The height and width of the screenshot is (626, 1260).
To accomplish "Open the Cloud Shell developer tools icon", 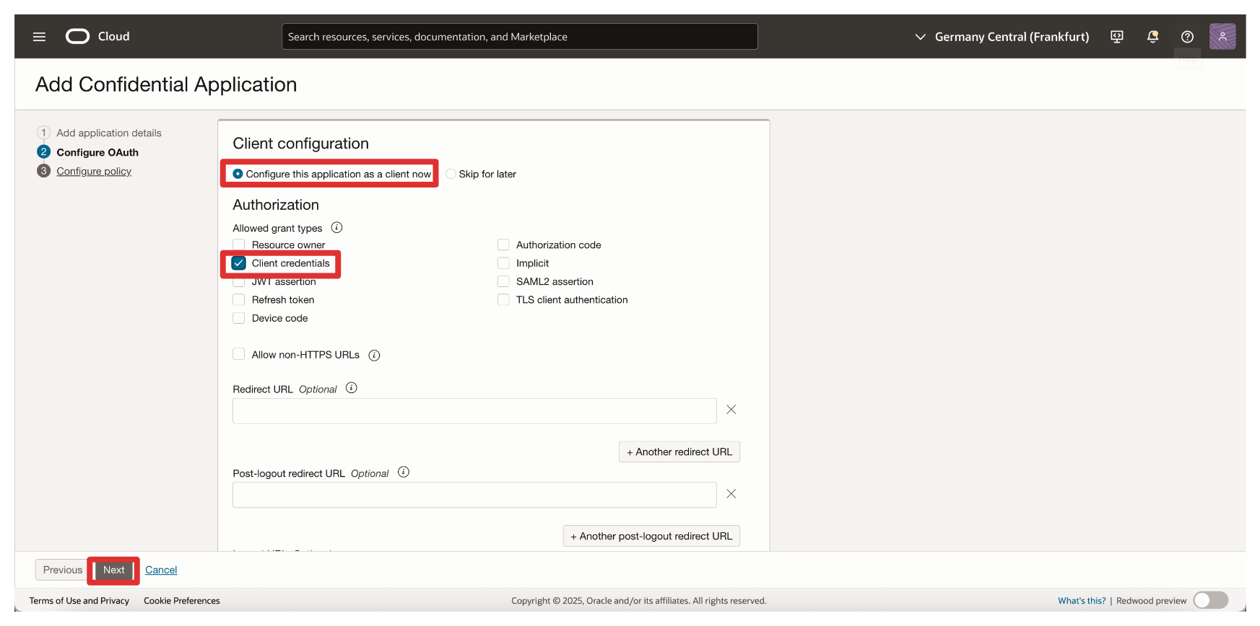I will tap(1116, 37).
